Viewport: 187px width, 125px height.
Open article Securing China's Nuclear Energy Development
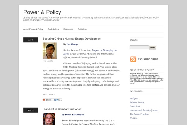click(72, 39)
